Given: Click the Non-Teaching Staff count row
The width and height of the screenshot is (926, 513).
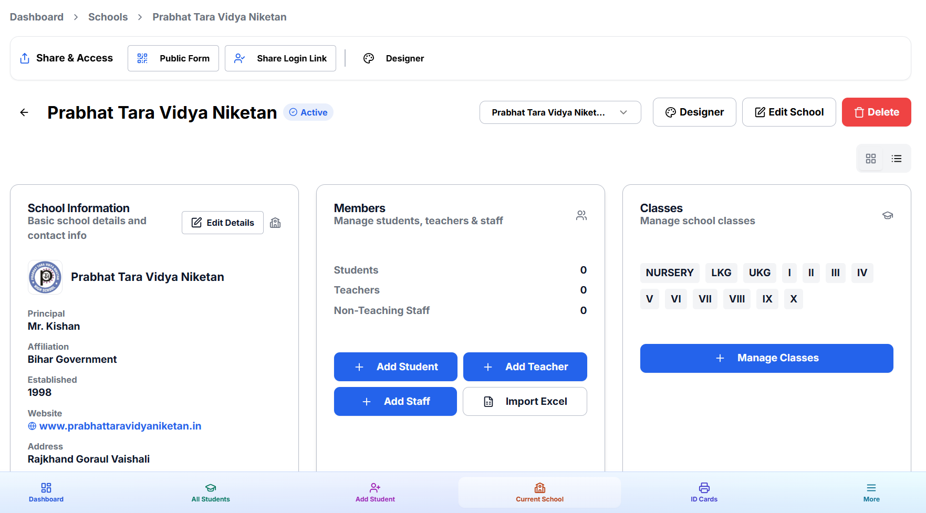Looking at the screenshot, I should (x=460, y=310).
